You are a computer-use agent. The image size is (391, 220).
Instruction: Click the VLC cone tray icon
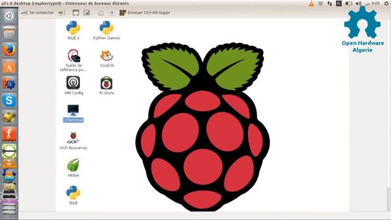311,4
